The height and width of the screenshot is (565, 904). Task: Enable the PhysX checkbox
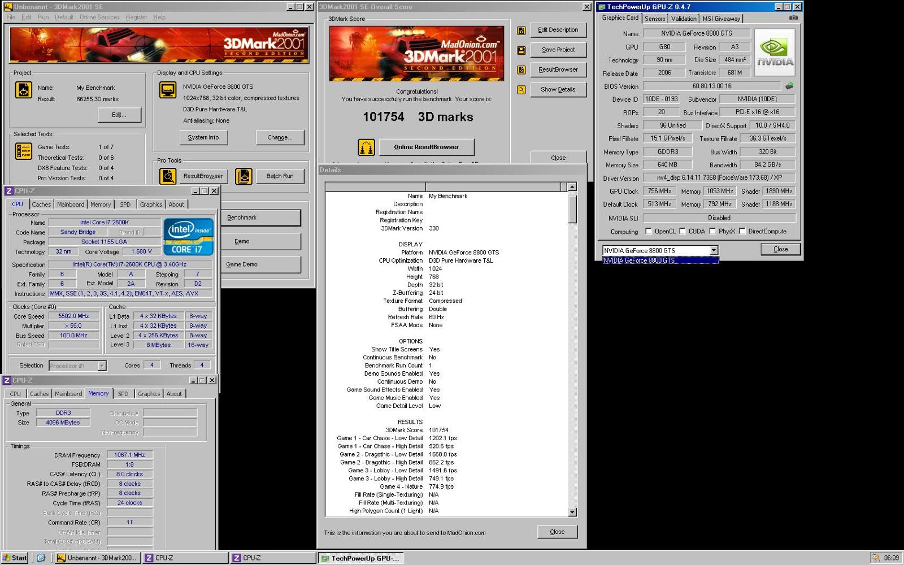pos(712,231)
